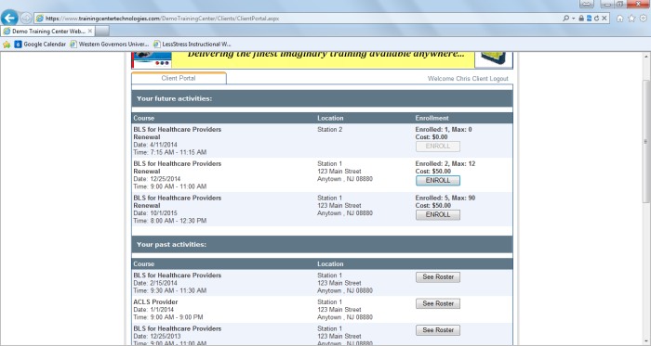The width and height of the screenshot is (651, 346).
Task: Open the Tools gear icon
Action: (644, 19)
